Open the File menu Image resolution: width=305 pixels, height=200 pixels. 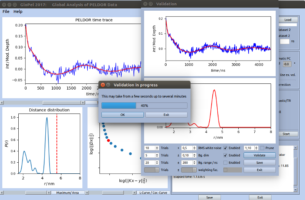click(x=6, y=11)
